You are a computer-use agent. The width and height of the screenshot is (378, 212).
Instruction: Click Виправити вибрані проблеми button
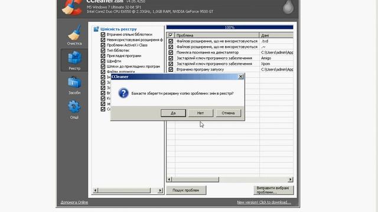273,190
